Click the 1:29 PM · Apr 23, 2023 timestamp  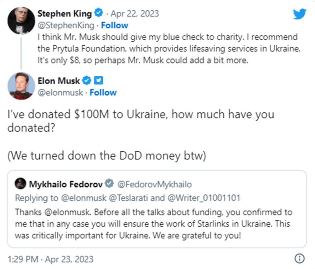pyautogui.click(x=50, y=259)
